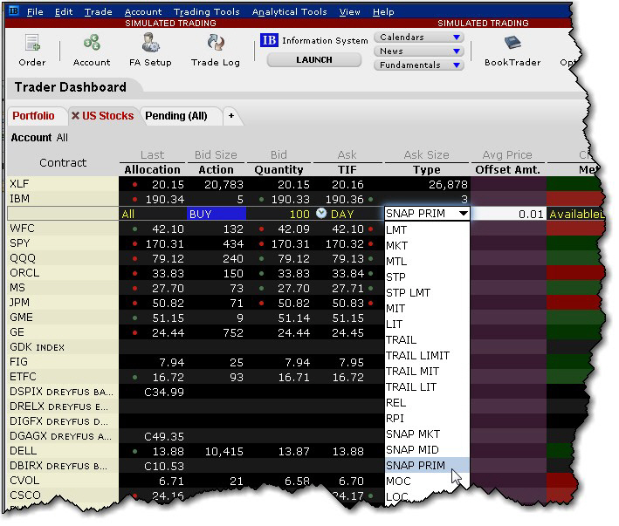Open the Help menu

(383, 12)
